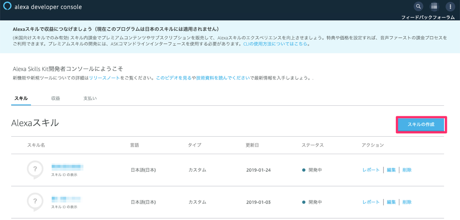This screenshot has width=460, height=220.
Task: Click カスタム in 2019-01-24 row
Action: coord(197,170)
